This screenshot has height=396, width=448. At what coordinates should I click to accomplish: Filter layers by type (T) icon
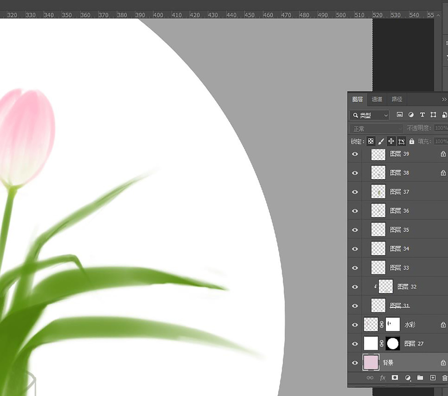click(x=422, y=115)
